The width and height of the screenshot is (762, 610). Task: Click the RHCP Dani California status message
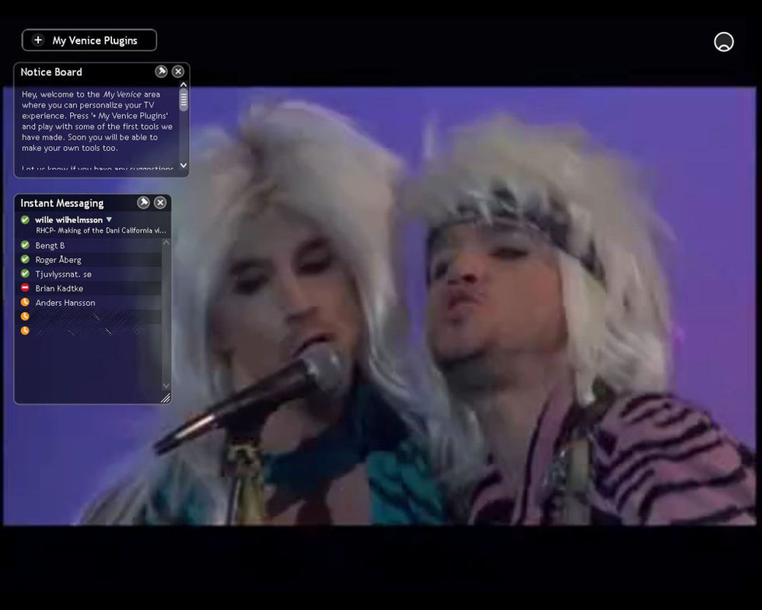[101, 230]
